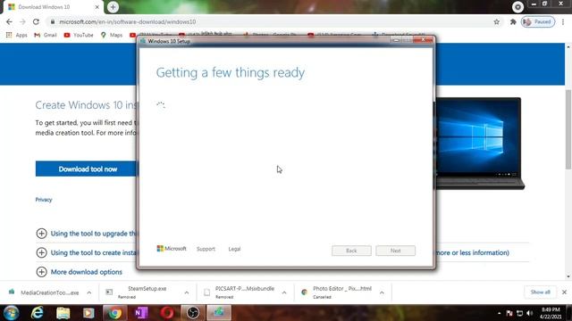The image size is (572, 321).
Task: Close the Chrome downloads bar
Action: coord(564,292)
